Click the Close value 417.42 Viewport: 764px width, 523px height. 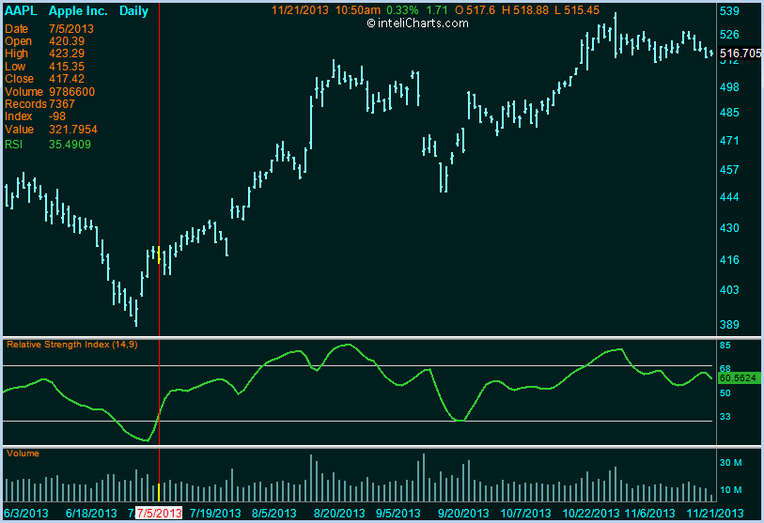67,79
